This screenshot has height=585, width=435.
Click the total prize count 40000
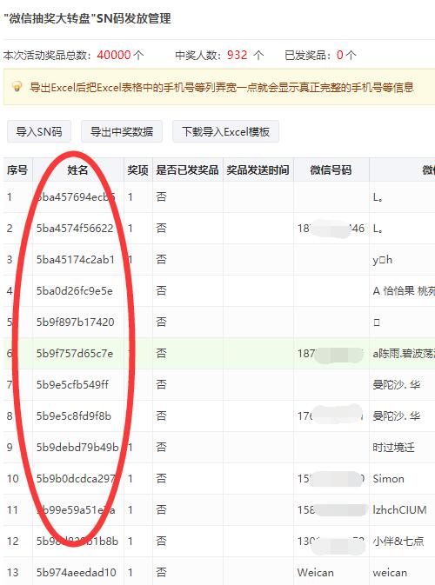coord(114,55)
